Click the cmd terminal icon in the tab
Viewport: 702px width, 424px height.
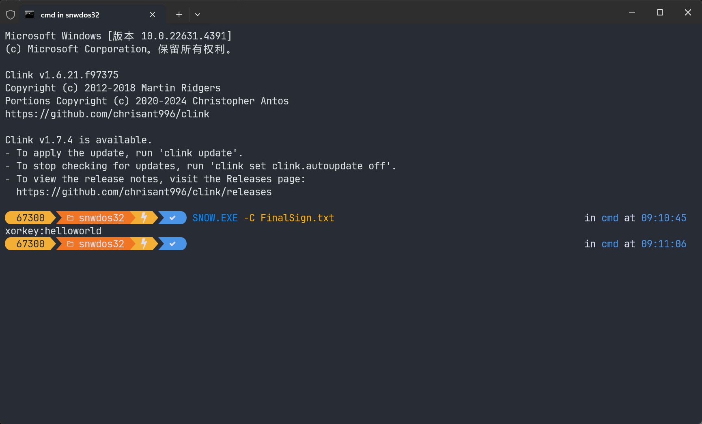[29, 15]
